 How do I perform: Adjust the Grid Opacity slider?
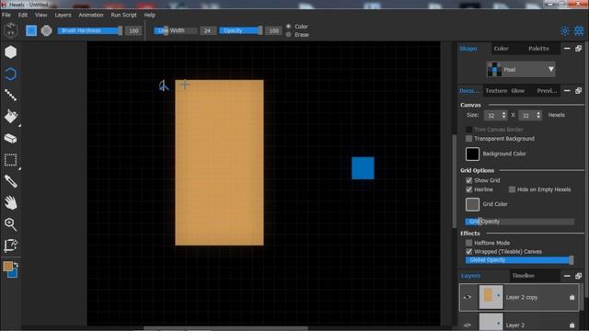click(519, 222)
